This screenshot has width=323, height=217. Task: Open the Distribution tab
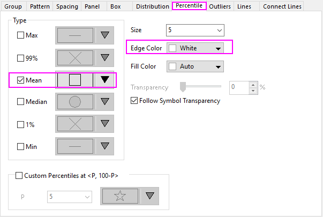pos(152,6)
